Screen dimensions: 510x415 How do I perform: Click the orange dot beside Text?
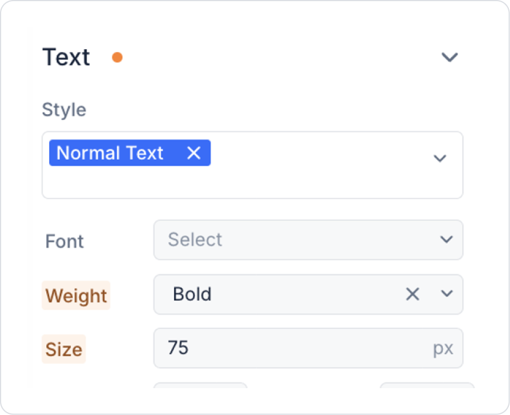point(117,57)
